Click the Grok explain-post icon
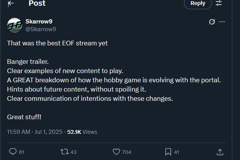This screenshot has width=240, height=160. point(212,22)
